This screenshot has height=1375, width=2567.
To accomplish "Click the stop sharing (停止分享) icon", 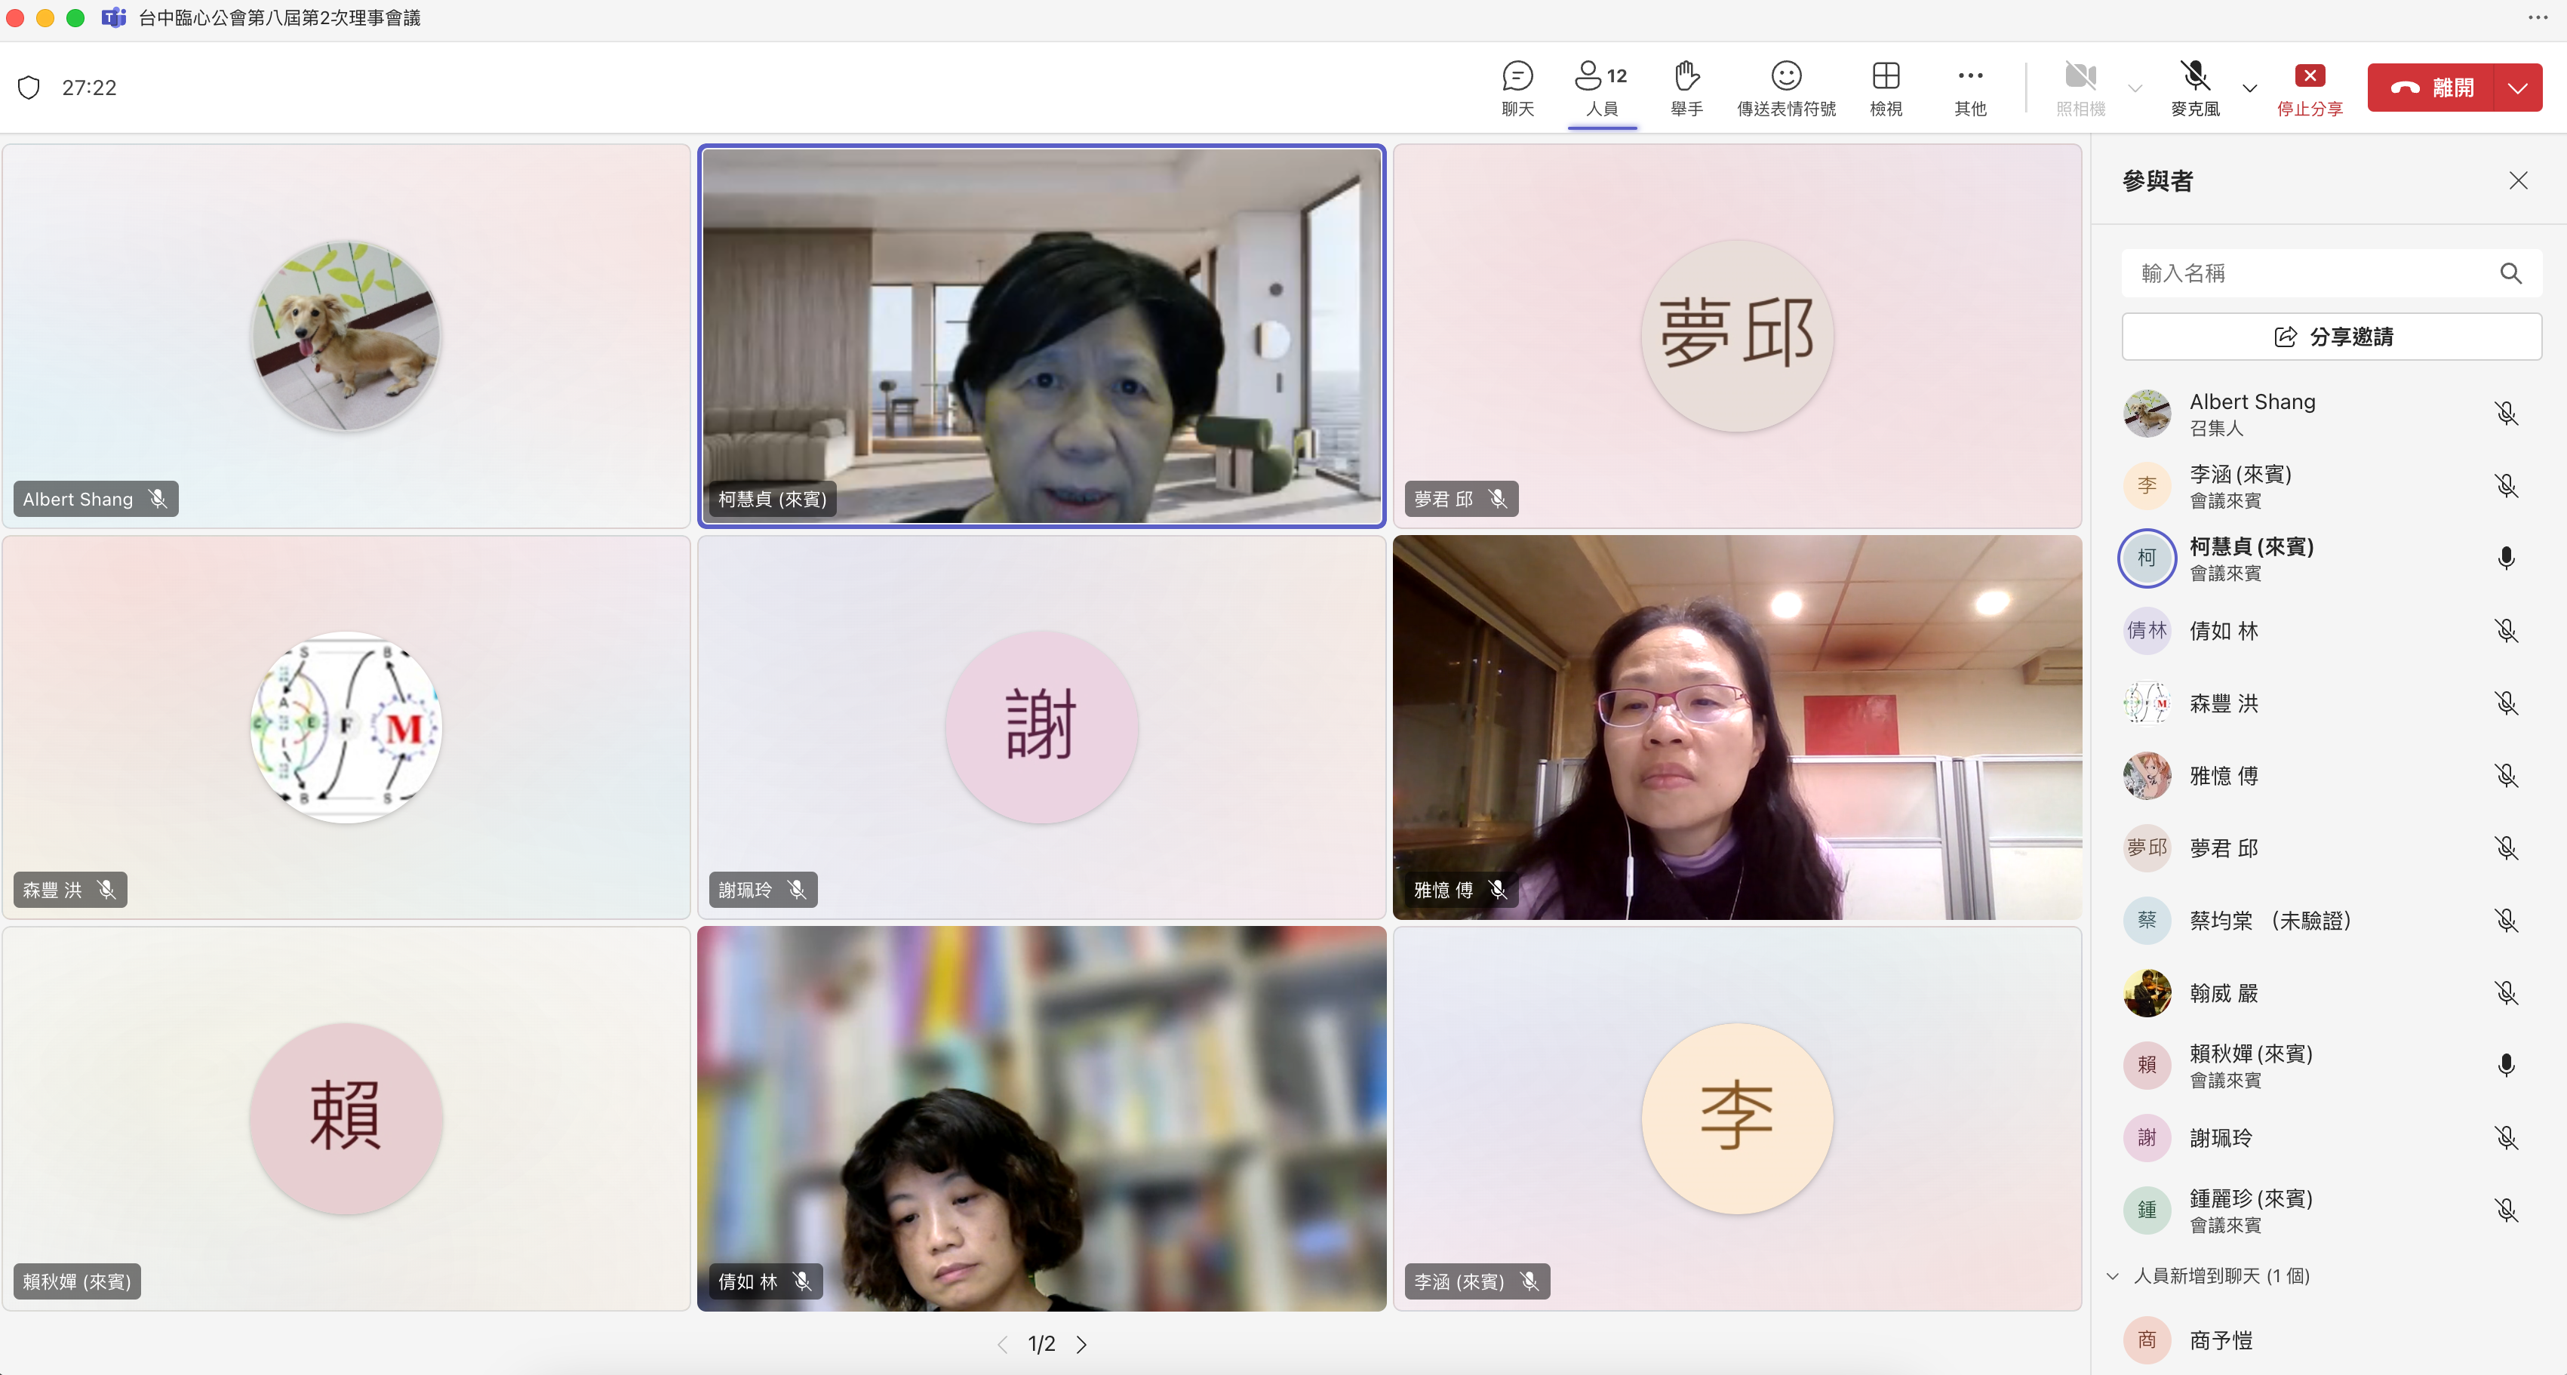I will [x=2309, y=77].
